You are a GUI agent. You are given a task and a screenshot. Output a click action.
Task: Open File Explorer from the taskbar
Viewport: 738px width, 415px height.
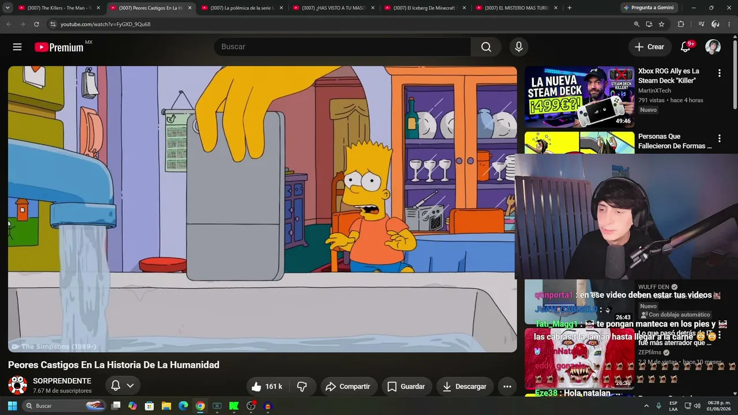coord(166,406)
